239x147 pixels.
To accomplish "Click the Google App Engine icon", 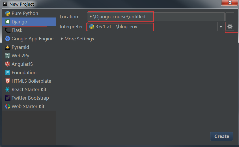I will [x=7, y=39].
